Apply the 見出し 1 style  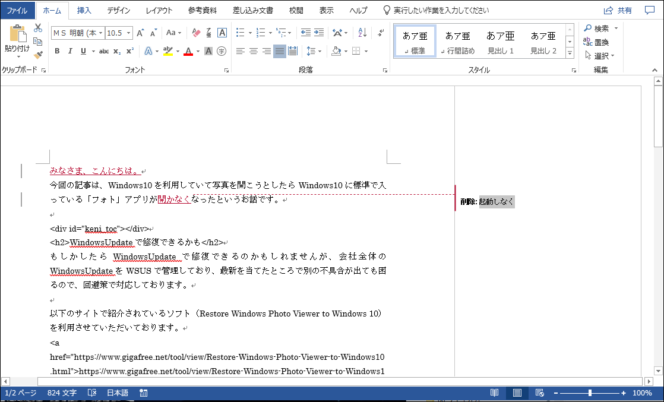pyautogui.click(x=500, y=42)
